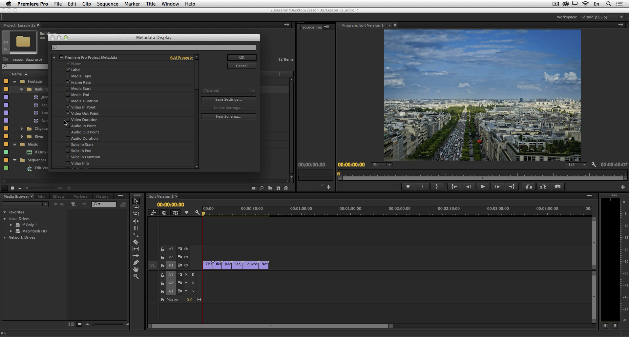Switch to the Effects tab

[59, 196]
